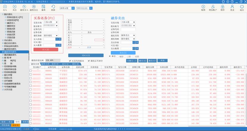Viewport: 247px width, 131px height.
Task: Switch to 精简 mode icon
Action: pos(203,8)
